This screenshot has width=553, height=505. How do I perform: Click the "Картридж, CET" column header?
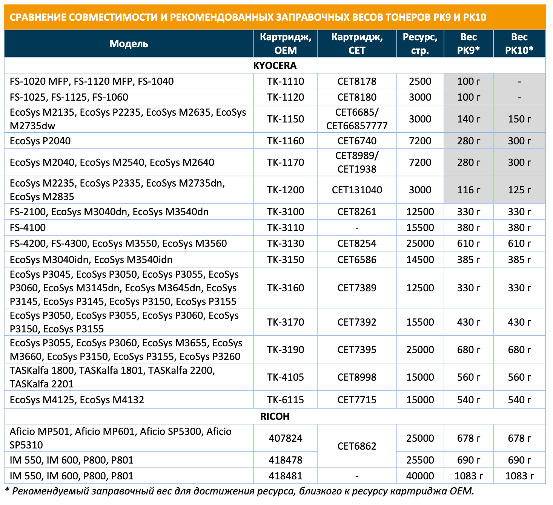click(357, 44)
